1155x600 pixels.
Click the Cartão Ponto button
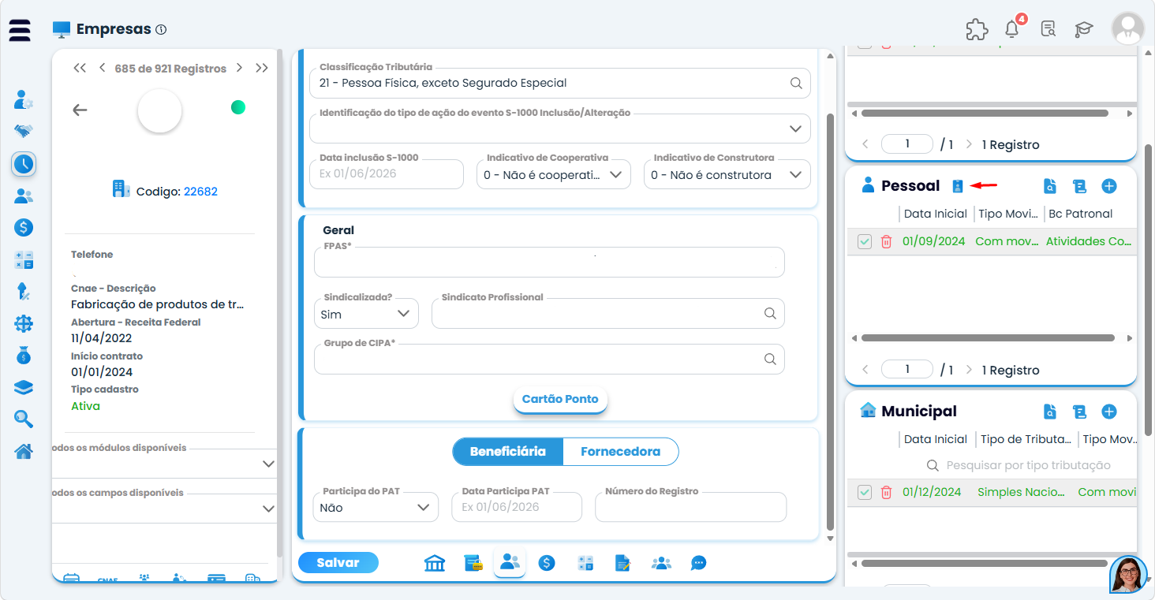pos(560,399)
